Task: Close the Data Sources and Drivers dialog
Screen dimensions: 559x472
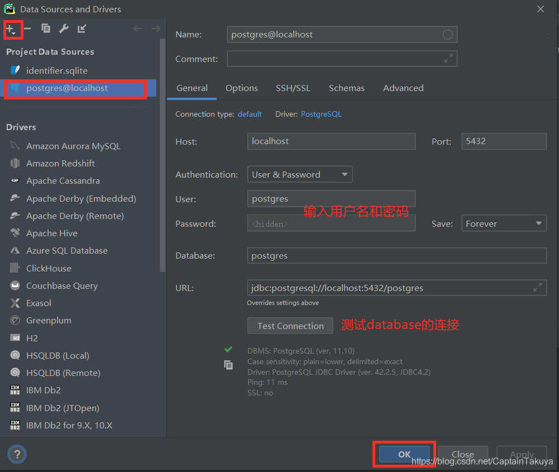Action: tap(541, 9)
